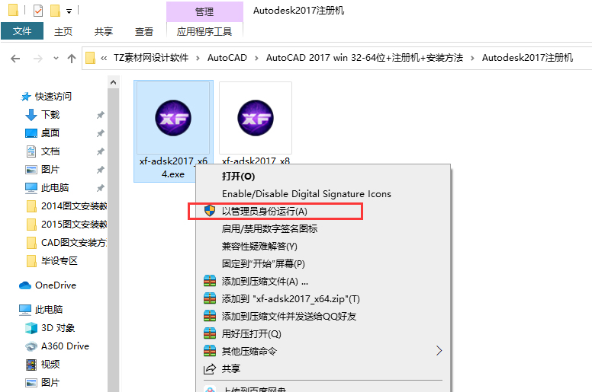Click archive icon beside 用好压打开

pyautogui.click(x=210, y=333)
